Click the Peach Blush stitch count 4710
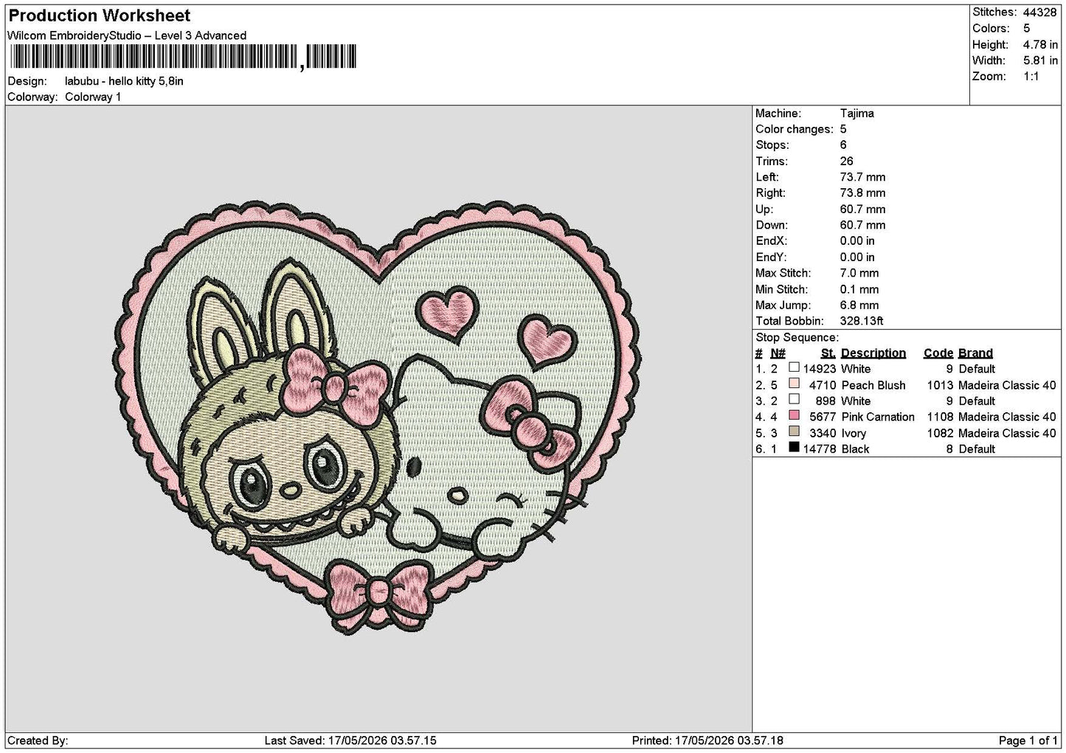 (x=822, y=385)
